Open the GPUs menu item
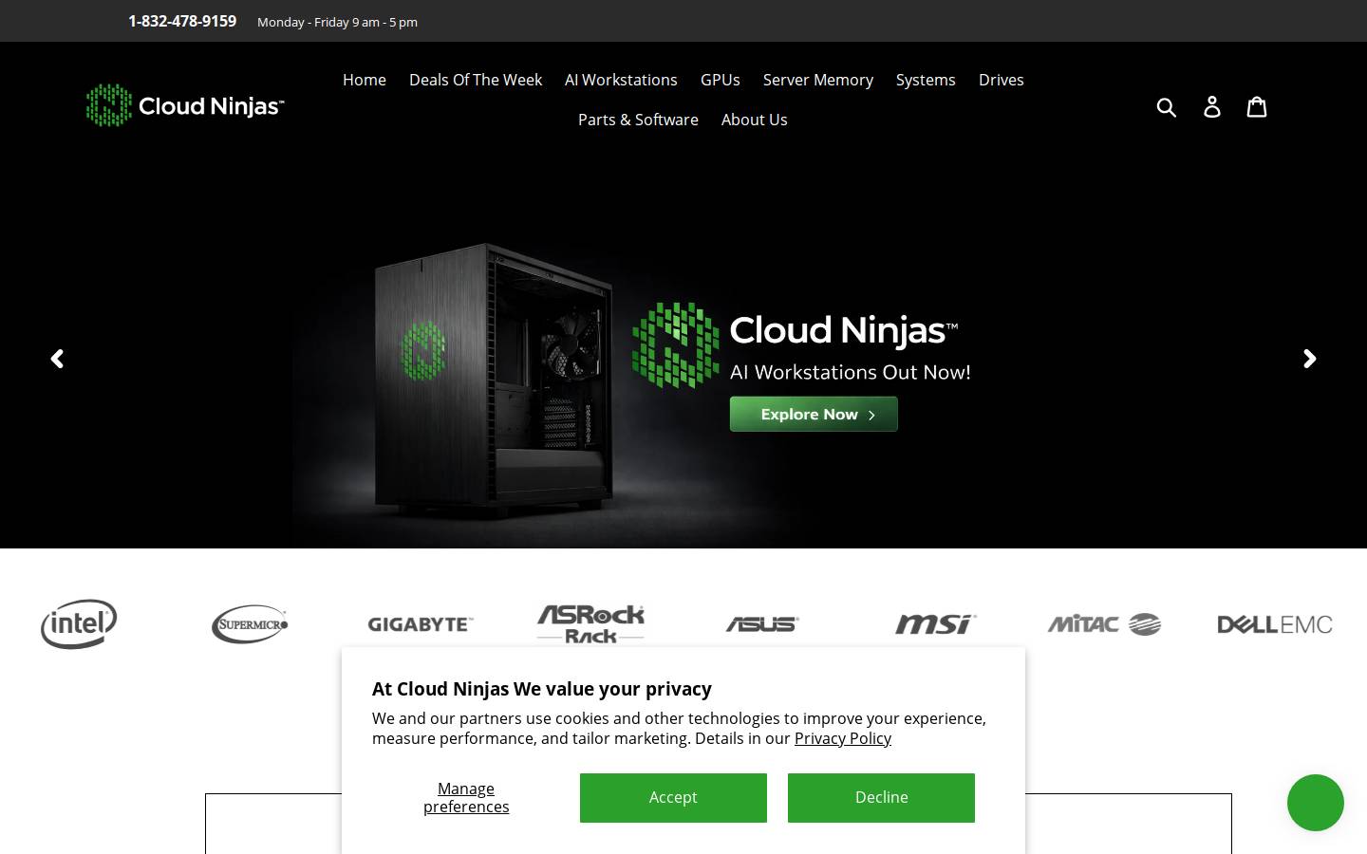The height and width of the screenshot is (854, 1367). 721,80
